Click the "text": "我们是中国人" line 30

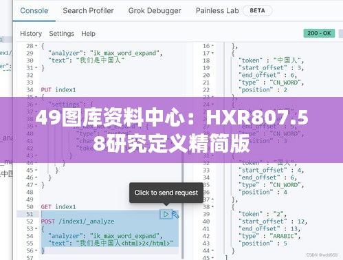click(x=87, y=61)
